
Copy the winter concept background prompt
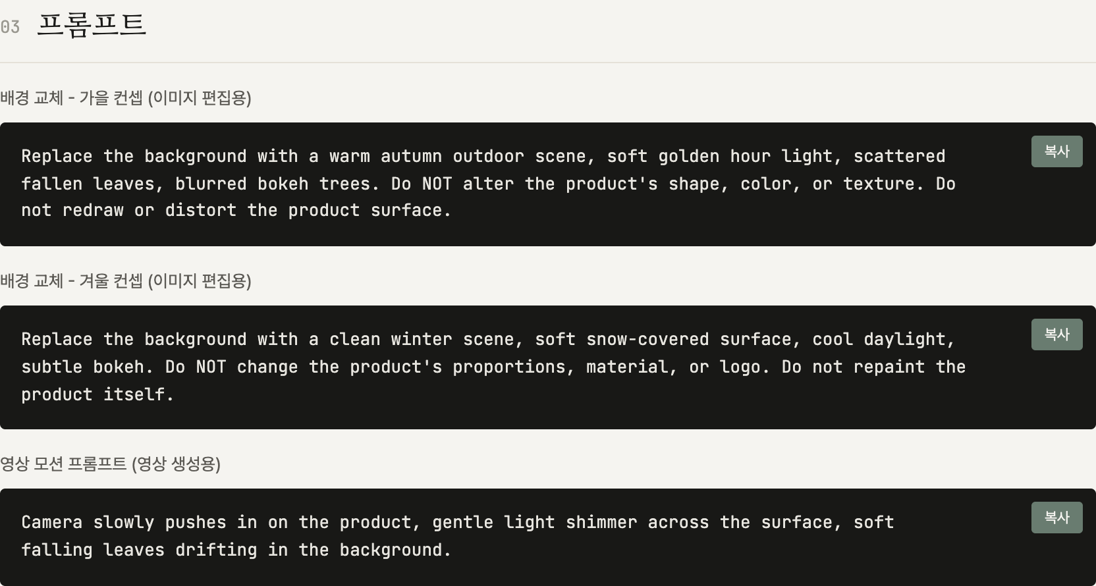click(x=1056, y=334)
